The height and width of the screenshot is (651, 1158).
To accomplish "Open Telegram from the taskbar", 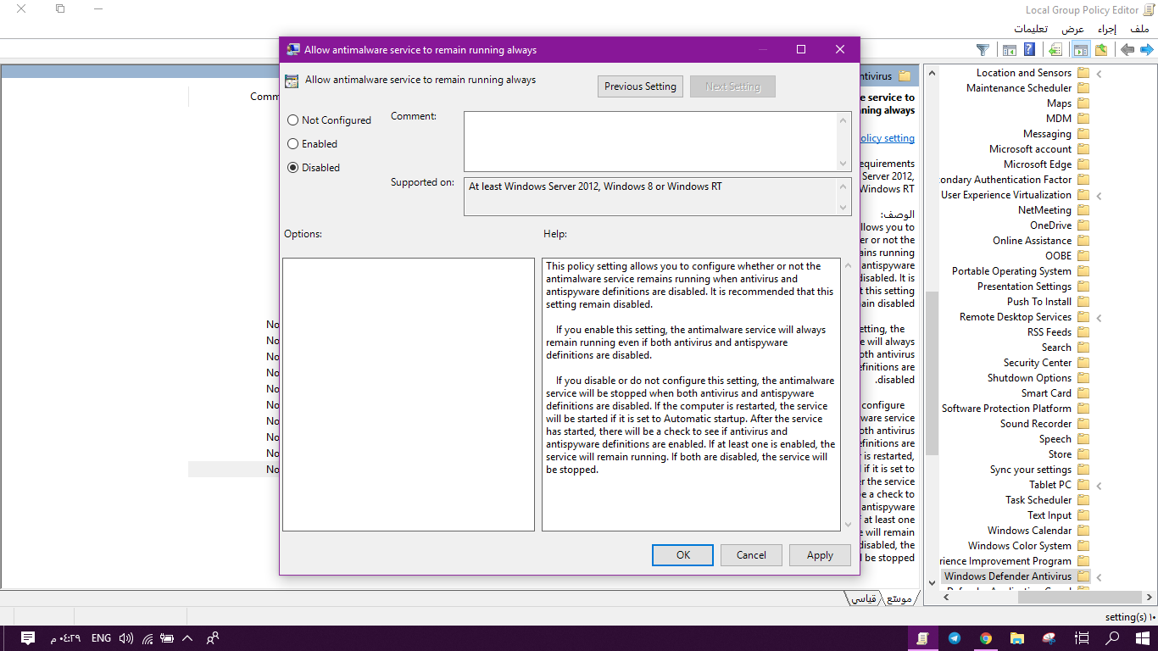I will pos(955,638).
